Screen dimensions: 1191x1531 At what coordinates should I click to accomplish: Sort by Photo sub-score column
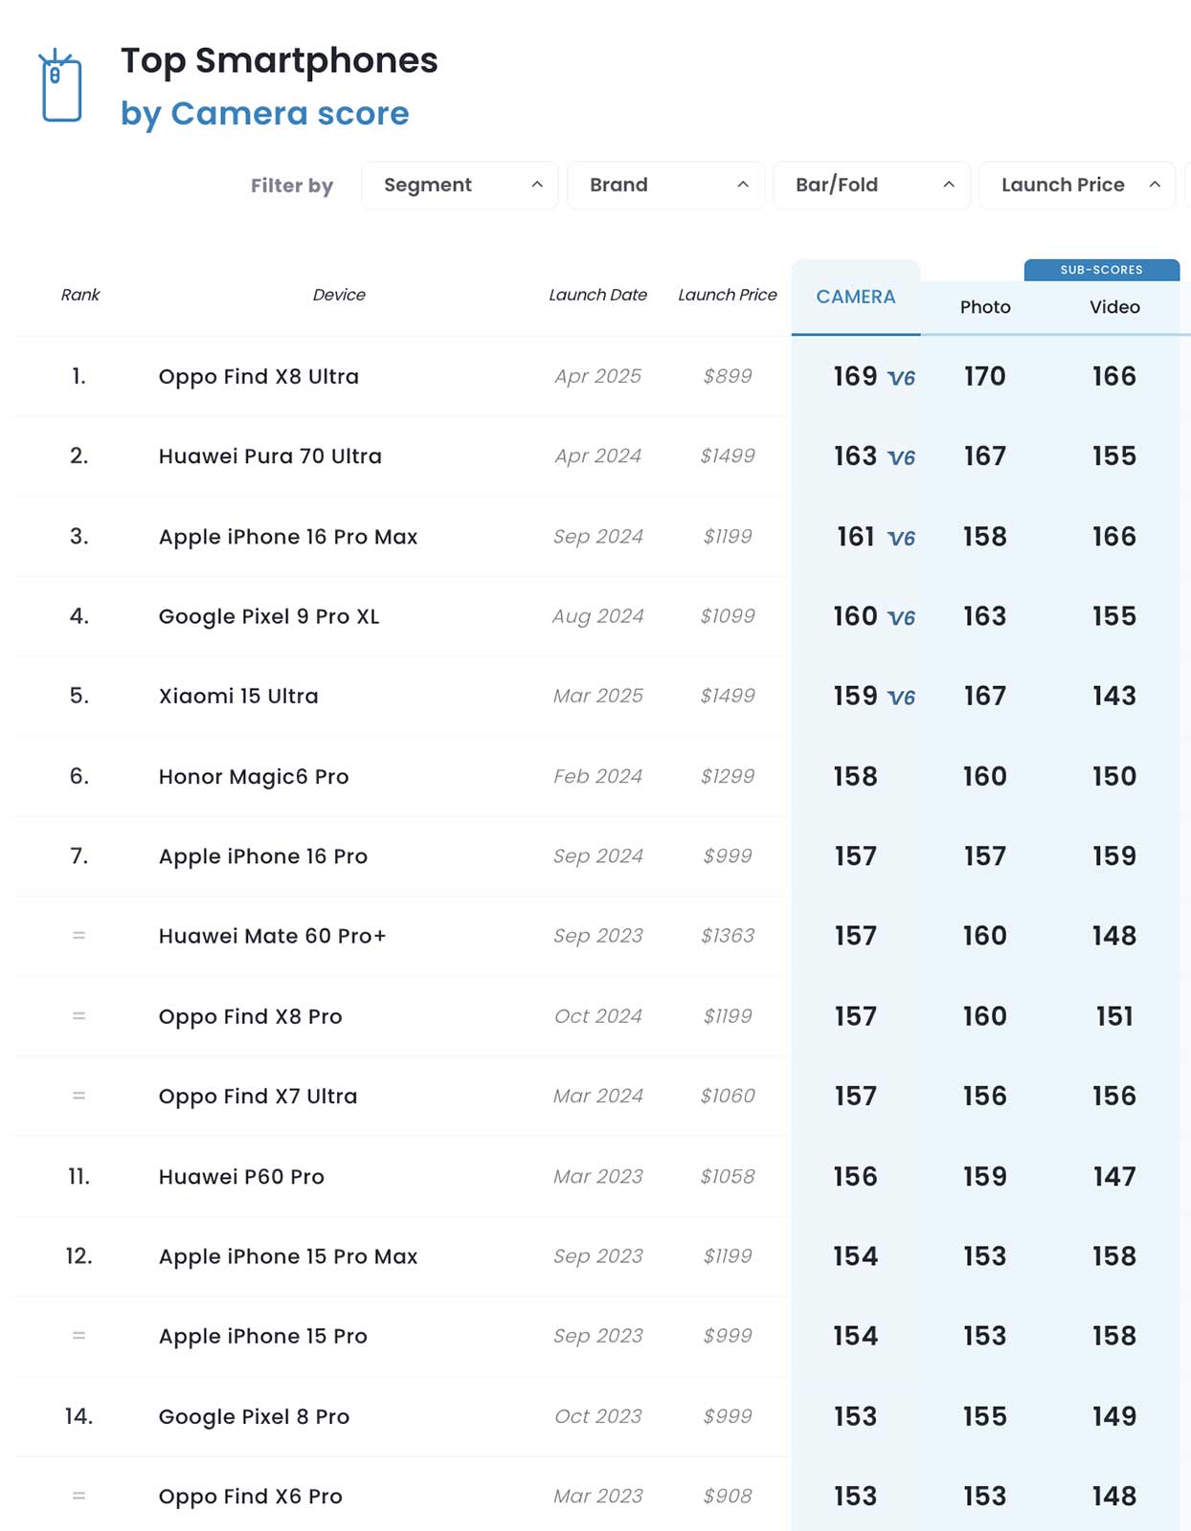coord(985,307)
